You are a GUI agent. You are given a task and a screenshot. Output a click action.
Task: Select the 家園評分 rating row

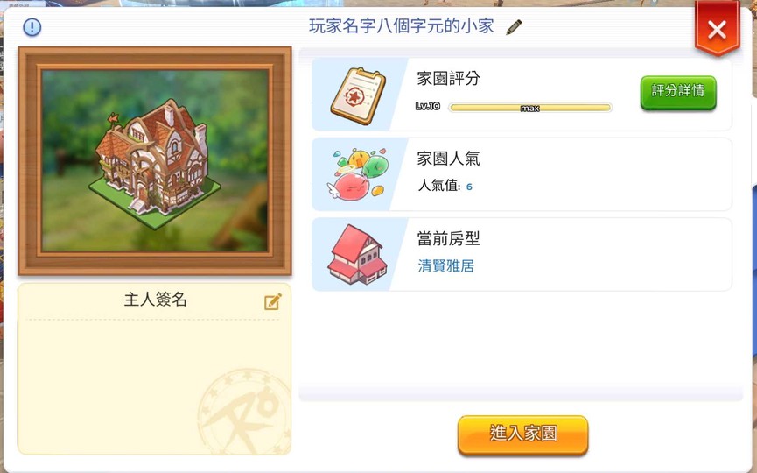click(x=522, y=95)
